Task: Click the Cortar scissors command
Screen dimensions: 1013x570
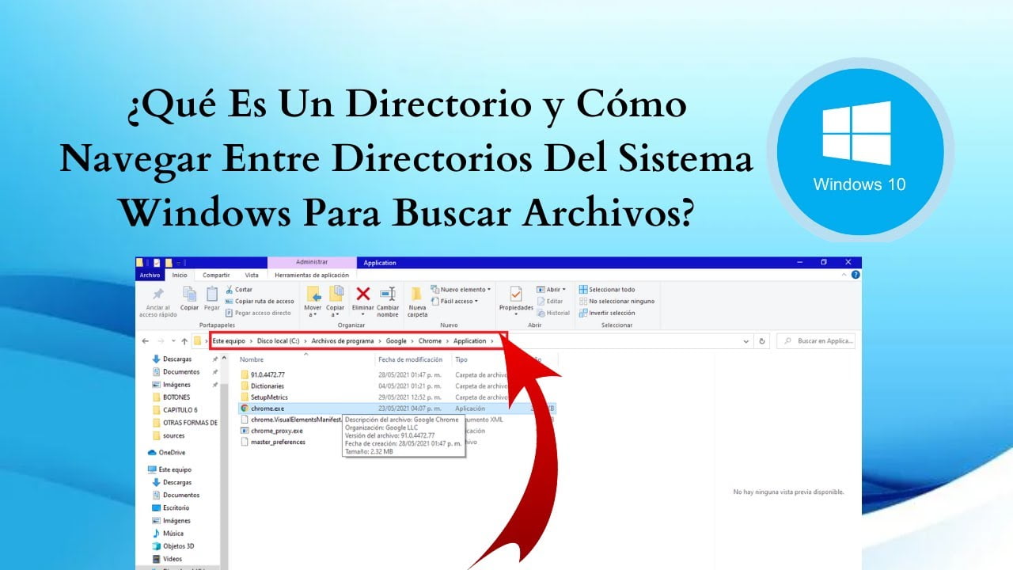Action: 238,290
